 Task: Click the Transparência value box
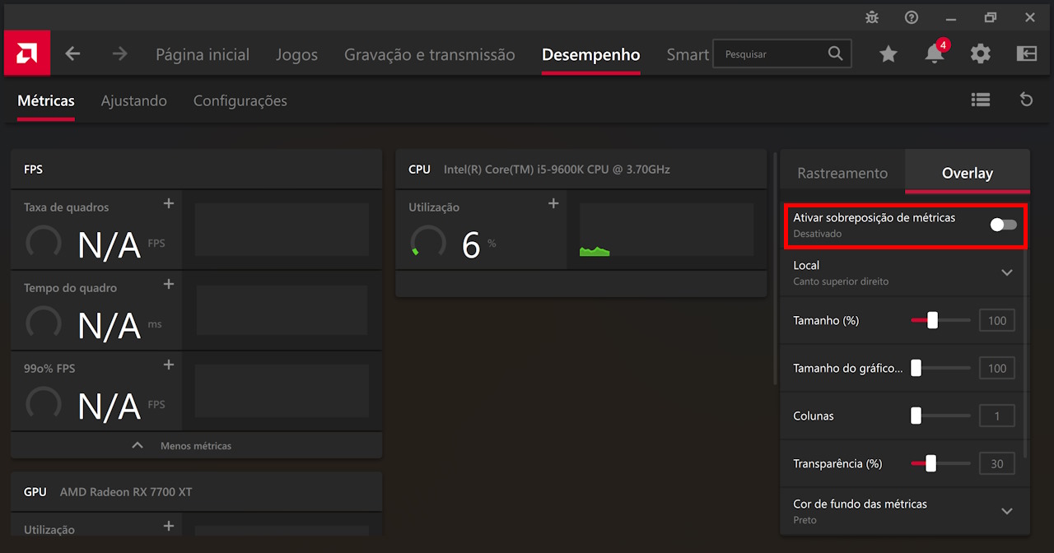(997, 463)
